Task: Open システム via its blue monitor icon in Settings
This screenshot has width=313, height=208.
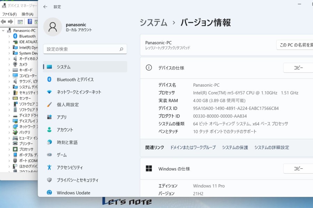Action: pos(49,67)
